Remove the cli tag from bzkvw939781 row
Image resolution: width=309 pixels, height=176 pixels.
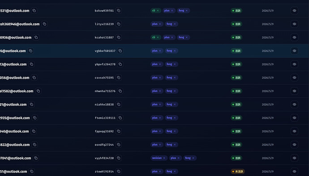(158, 11)
